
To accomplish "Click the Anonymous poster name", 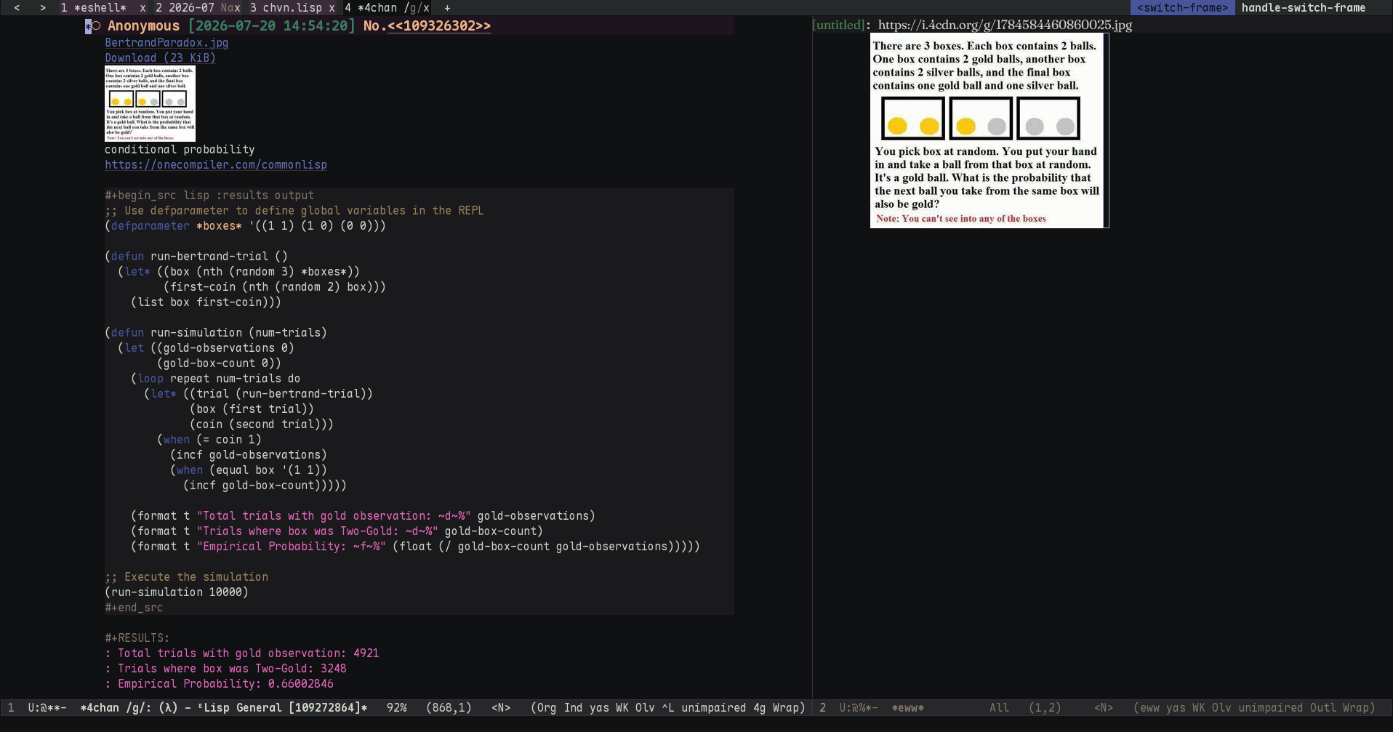I will point(143,26).
